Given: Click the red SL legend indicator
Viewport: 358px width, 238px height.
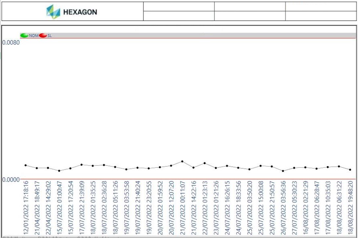Looking at the screenshot, I should click(x=43, y=35).
